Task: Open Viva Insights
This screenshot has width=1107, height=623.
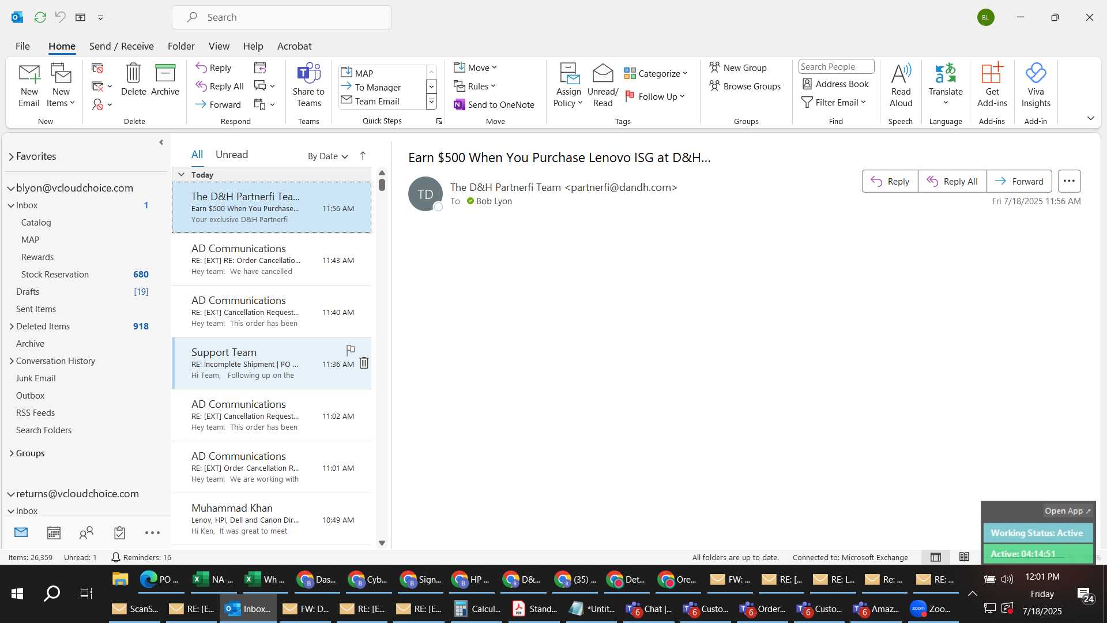Action: click(x=1036, y=85)
